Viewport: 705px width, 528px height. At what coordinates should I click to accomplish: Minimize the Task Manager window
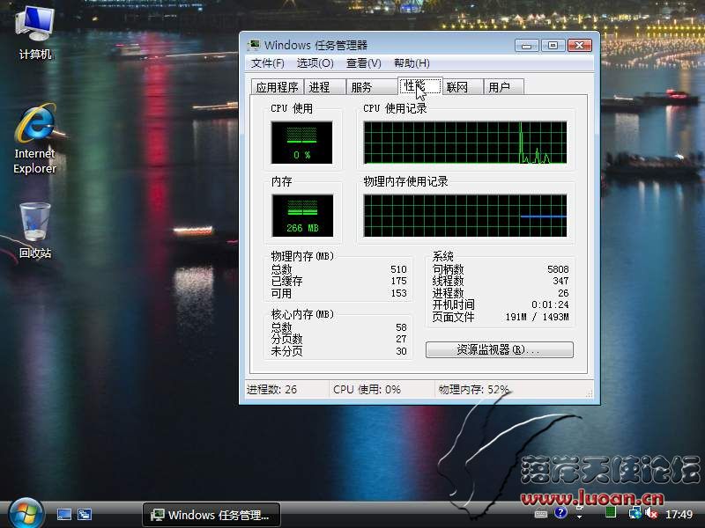(526, 46)
